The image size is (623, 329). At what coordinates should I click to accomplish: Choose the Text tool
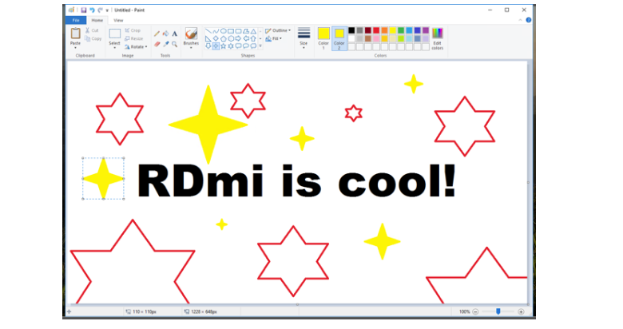(174, 34)
